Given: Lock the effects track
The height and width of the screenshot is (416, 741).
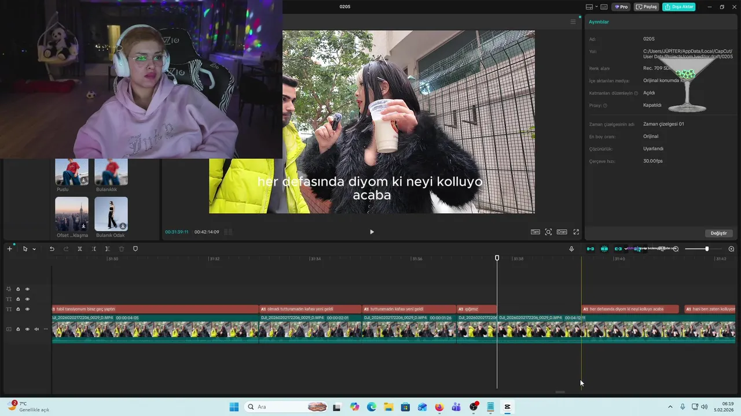Looking at the screenshot, I should 18,289.
